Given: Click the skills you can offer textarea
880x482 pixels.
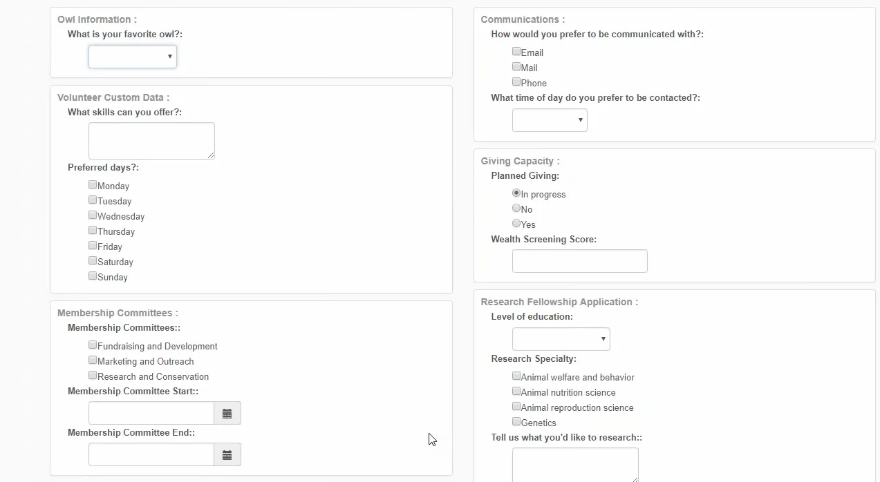Looking at the screenshot, I should pos(151,141).
